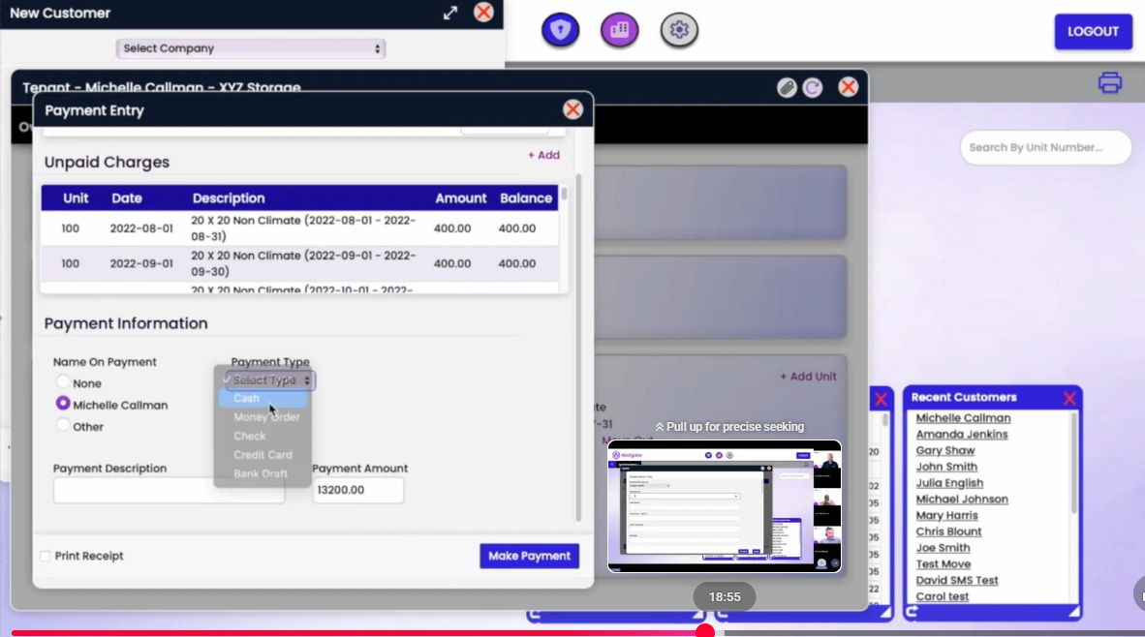The width and height of the screenshot is (1145, 637).
Task: Choose Credit Card payment type
Action: click(263, 455)
